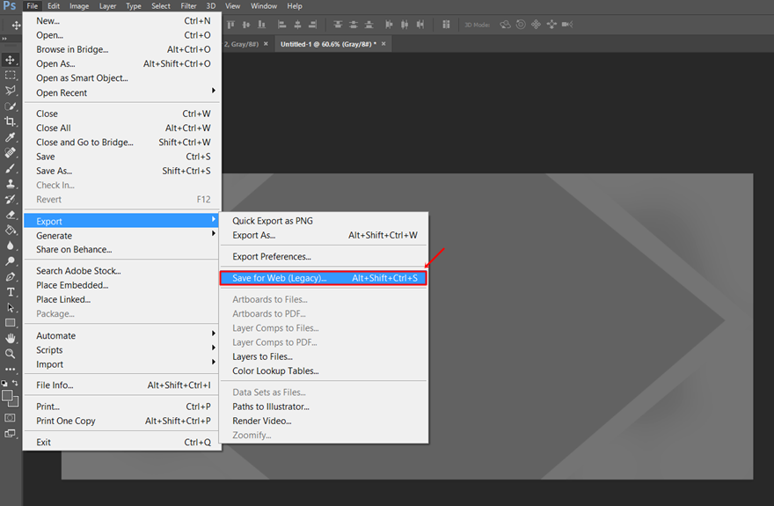Open the foreground color swatch

7,395
